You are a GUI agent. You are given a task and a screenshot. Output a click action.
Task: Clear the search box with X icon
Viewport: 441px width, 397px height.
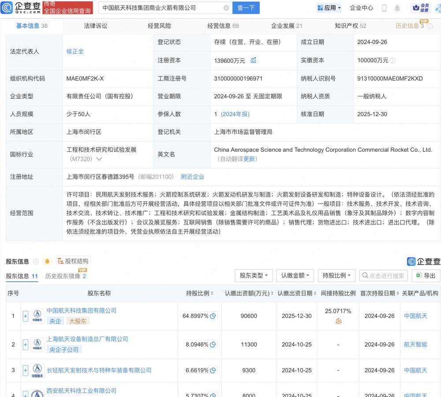[x=226, y=8]
